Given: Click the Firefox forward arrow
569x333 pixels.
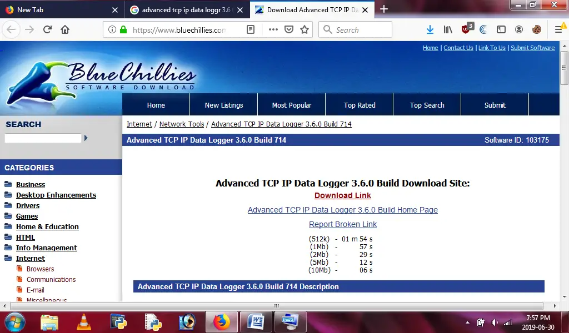Looking at the screenshot, I should [x=29, y=29].
